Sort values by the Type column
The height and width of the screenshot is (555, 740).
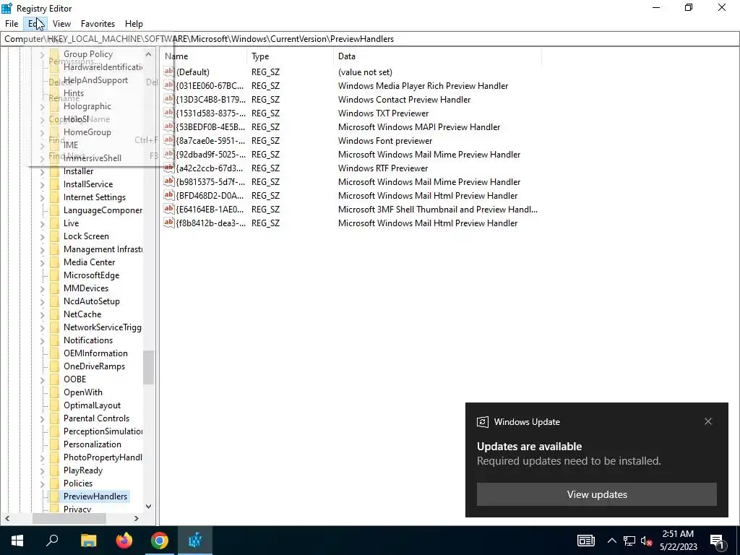(290, 56)
